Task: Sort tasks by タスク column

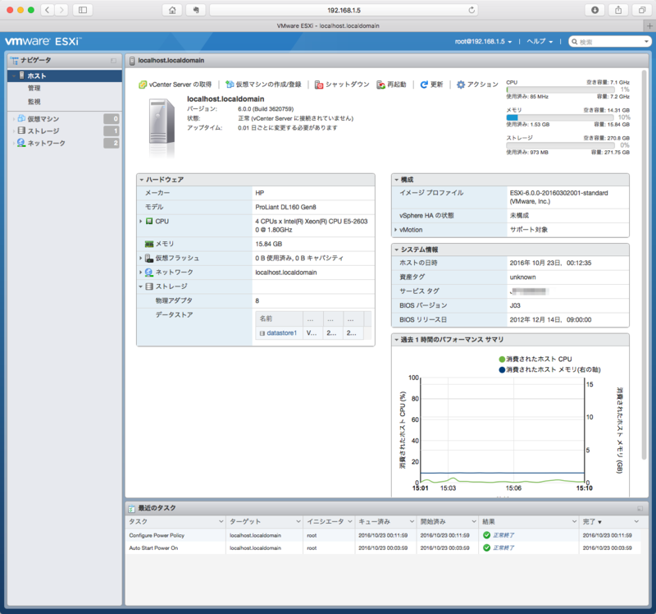Action: [x=175, y=521]
